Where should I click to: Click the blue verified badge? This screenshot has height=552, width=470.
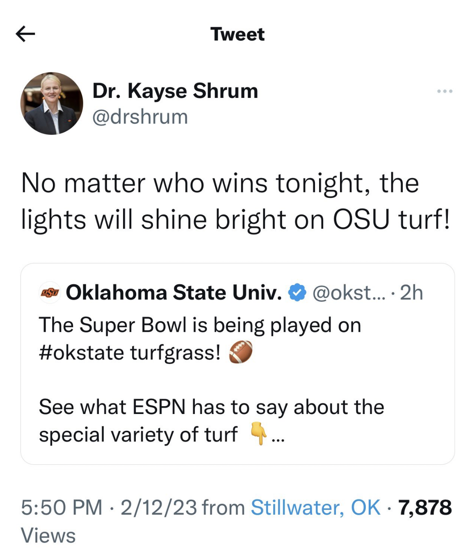(x=297, y=292)
